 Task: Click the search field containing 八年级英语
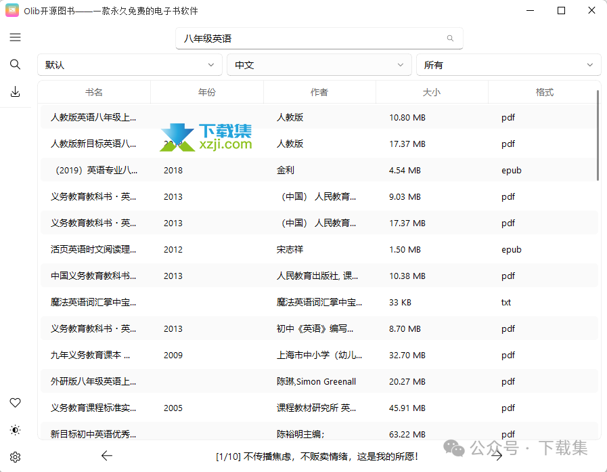[x=311, y=39]
